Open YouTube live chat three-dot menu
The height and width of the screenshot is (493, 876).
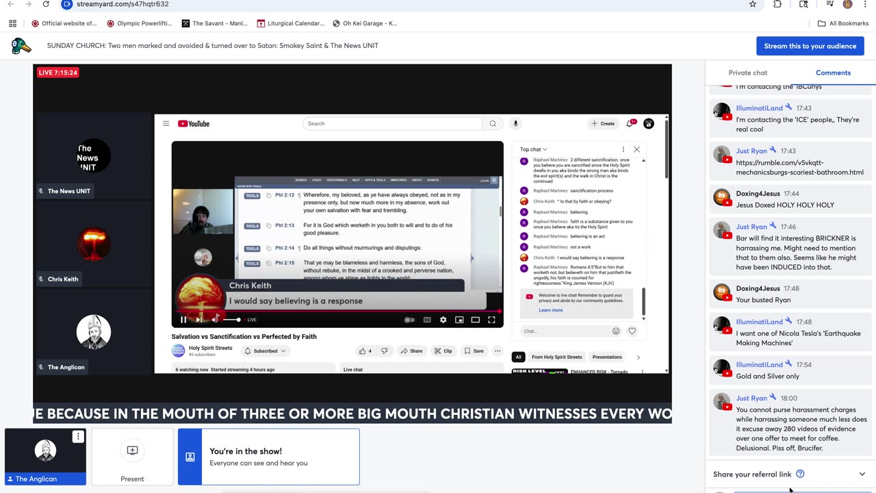tap(623, 149)
